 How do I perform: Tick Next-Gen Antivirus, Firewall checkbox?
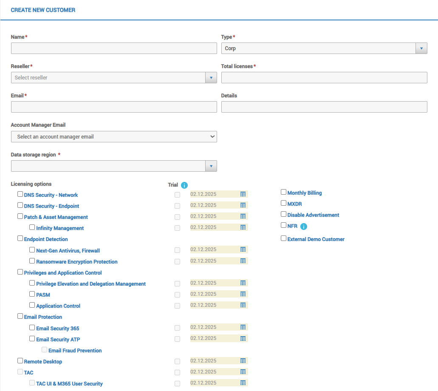pyautogui.click(x=32, y=249)
